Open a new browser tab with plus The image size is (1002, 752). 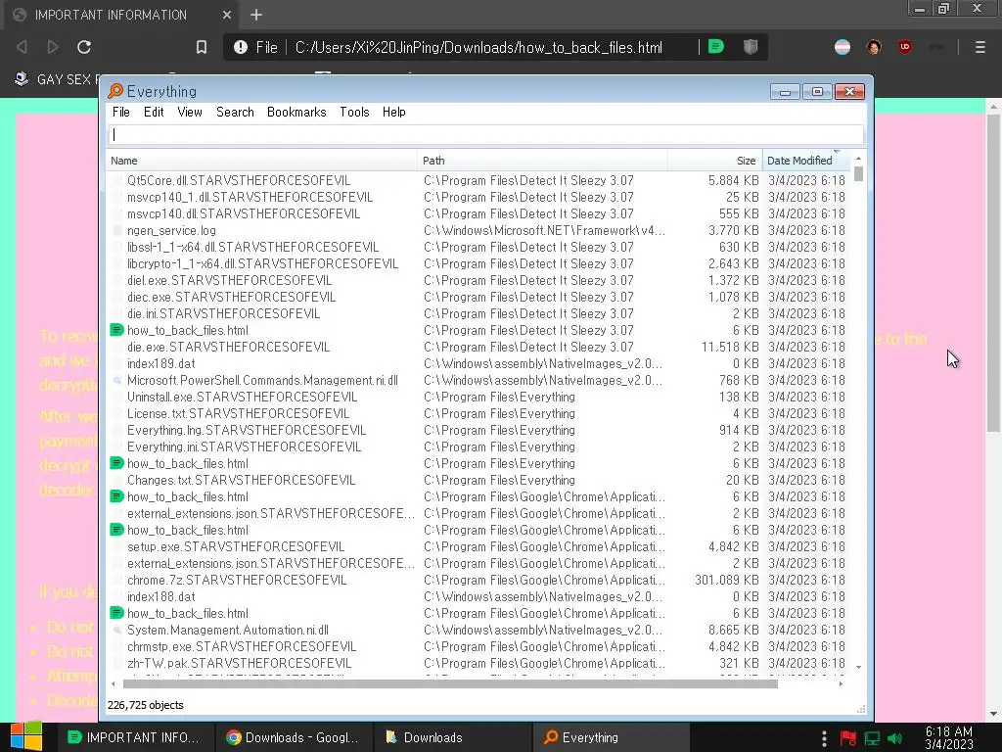(256, 15)
